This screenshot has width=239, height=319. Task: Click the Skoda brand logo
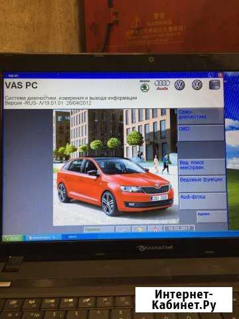(x=145, y=86)
